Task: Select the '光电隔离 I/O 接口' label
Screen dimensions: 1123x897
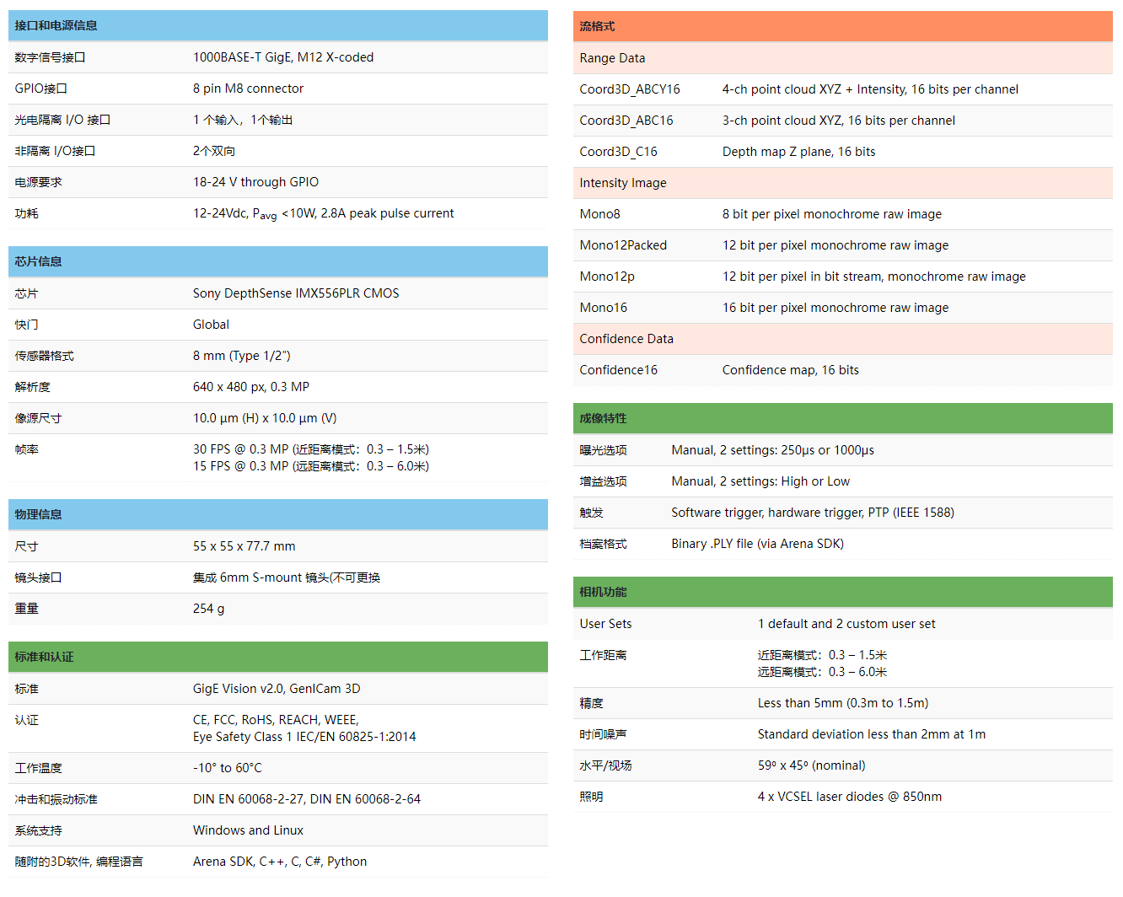Action: pyautogui.click(x=62, y=120)
